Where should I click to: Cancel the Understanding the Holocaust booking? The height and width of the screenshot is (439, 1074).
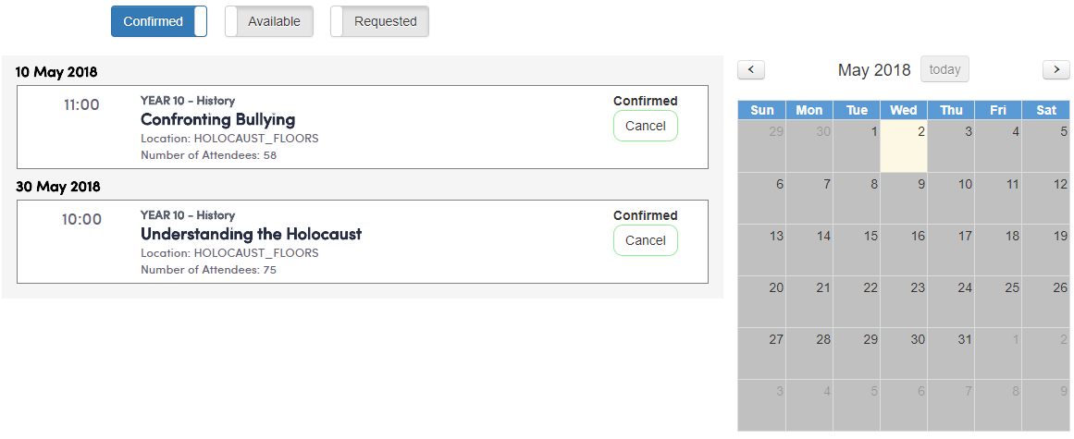(645, 240)
